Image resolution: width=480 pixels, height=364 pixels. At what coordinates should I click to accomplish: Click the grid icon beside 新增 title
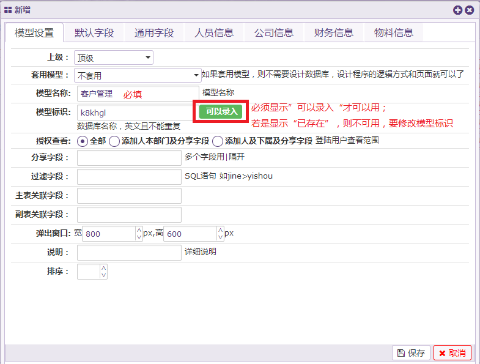coord(9,10)
